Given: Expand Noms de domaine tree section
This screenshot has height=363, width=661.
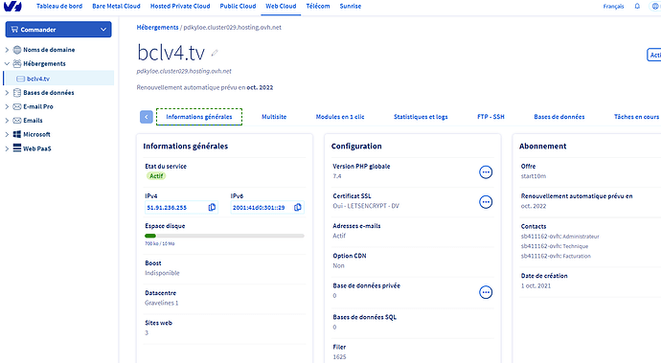Looking at the screenshot, I should pyautogui.click(x=7, y=50).
